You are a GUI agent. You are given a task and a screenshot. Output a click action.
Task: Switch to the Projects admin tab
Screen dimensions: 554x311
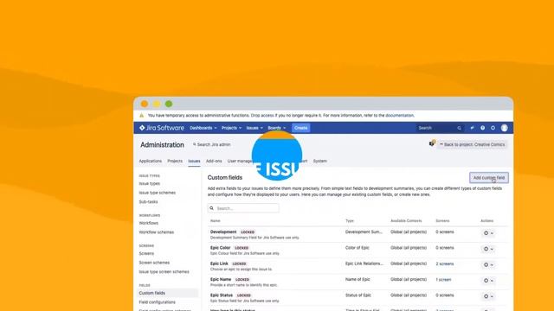click(175, 162)
